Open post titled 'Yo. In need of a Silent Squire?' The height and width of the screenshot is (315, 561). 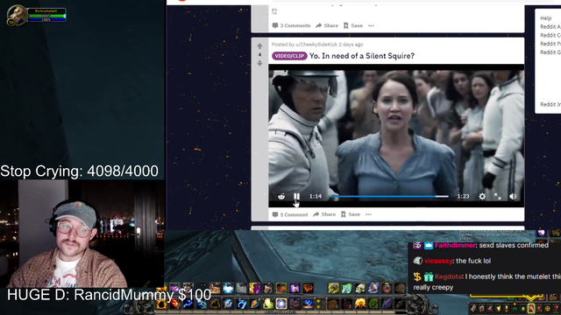coord(362,56)
